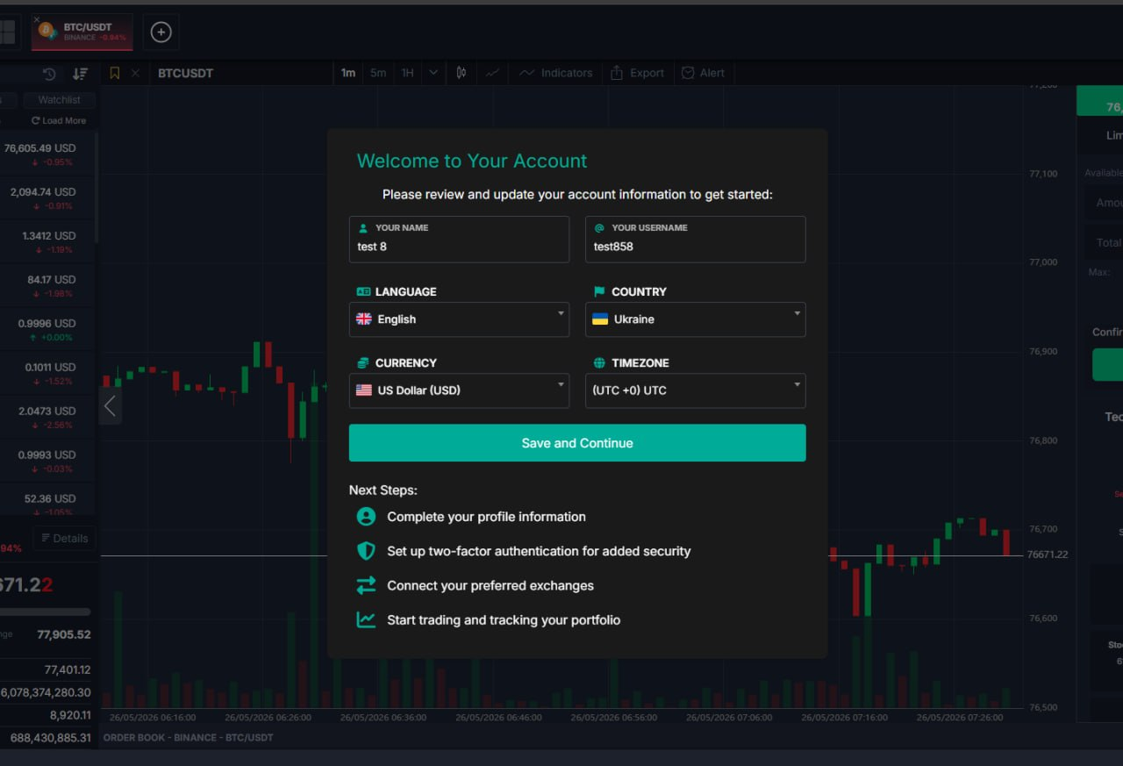The width and height of the screenshot is (1123, 766).
Task: Open Indicators in chart toolbar
Action: pos(556,73)
